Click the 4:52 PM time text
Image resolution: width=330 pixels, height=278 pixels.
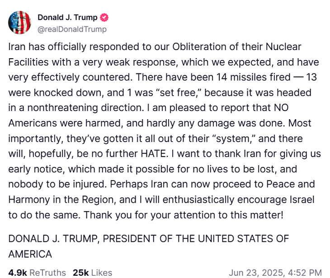click(306, 273)
